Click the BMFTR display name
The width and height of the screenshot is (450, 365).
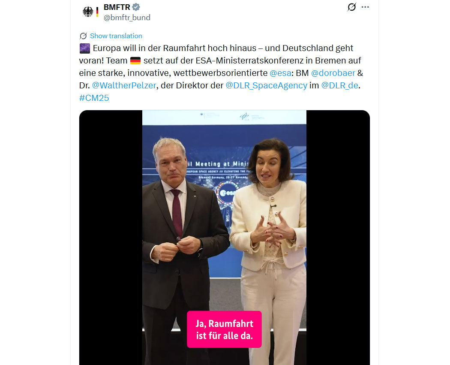coord(117,7)
